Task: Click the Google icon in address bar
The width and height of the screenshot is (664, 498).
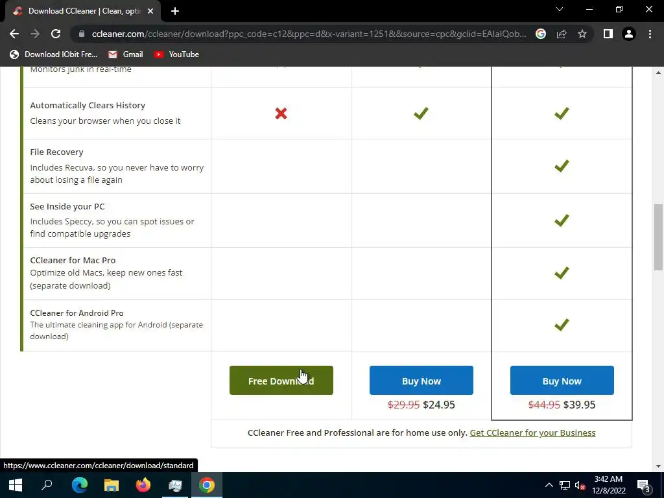Action: (541, 34)
